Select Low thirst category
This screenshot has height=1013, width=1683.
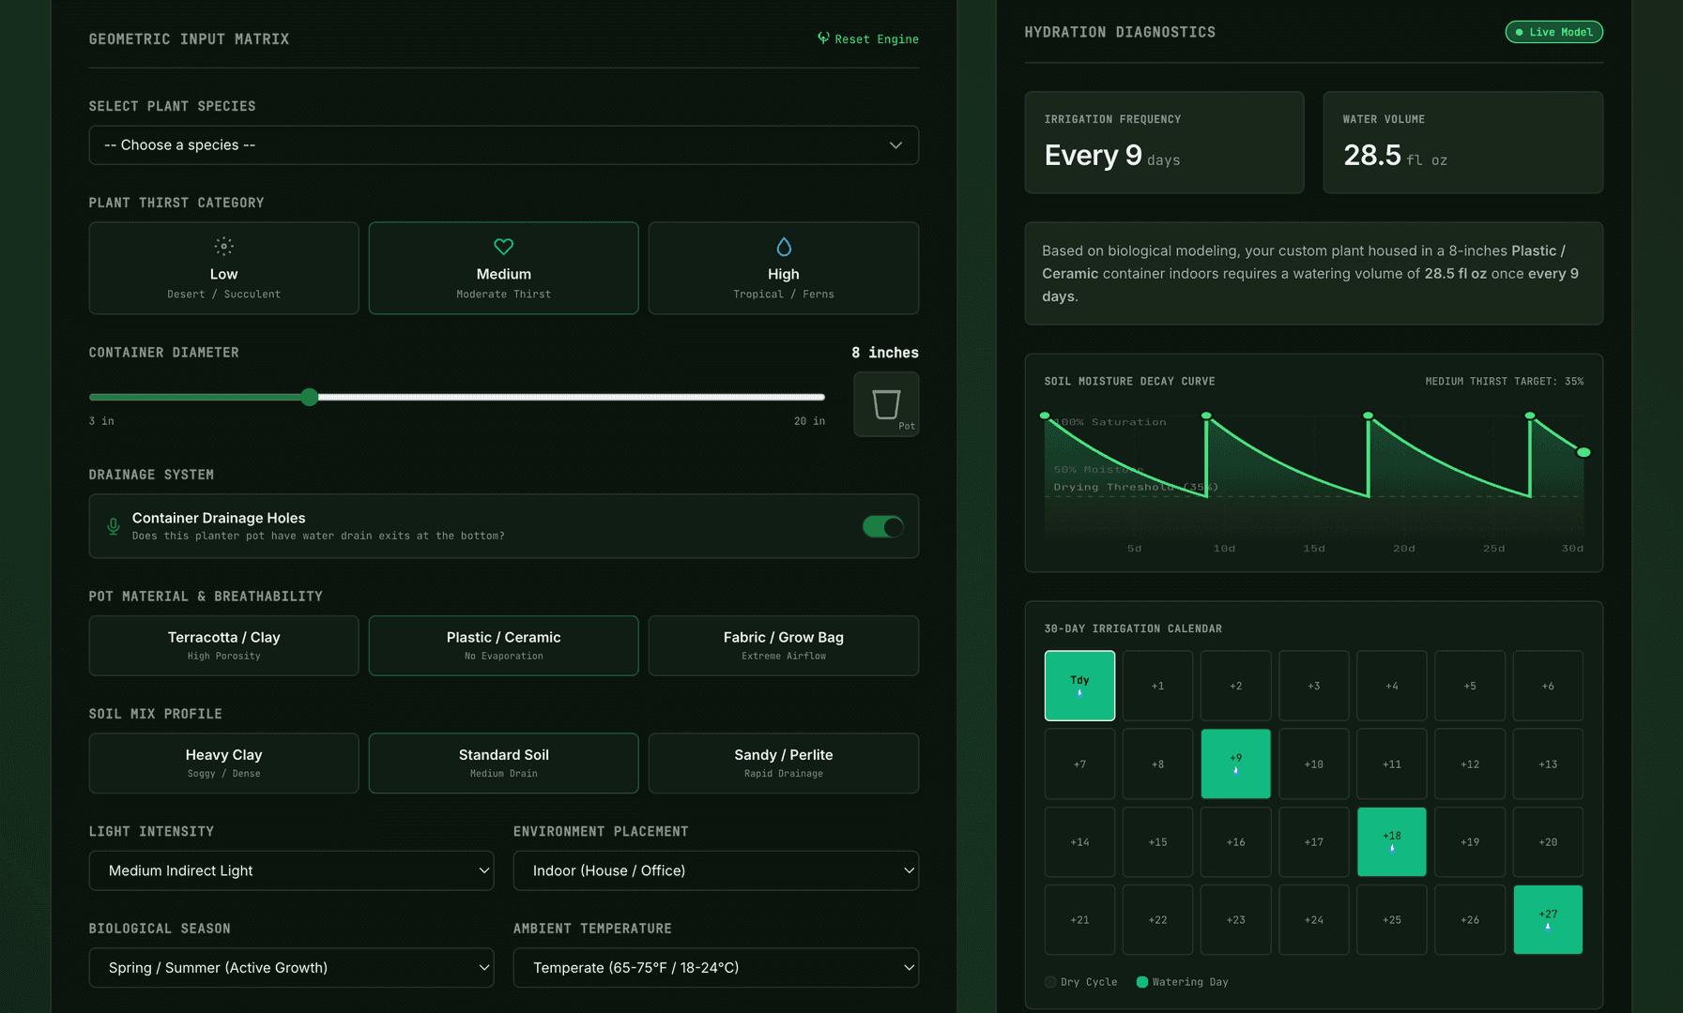point(223,268)
